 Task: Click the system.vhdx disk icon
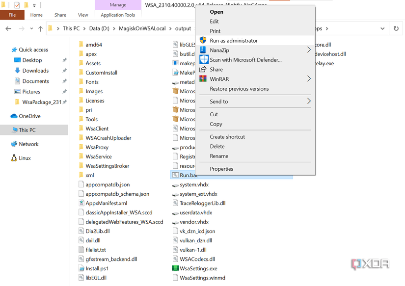click(x=175, y=185)
